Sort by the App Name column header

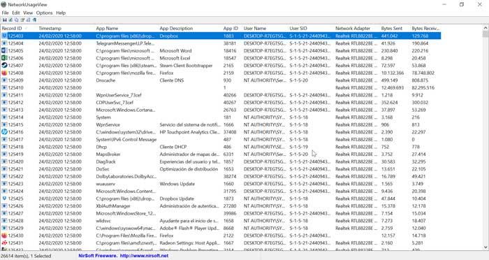[x=107, y=29]
